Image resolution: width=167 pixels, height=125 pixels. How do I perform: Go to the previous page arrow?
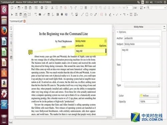tap(119, 8)
